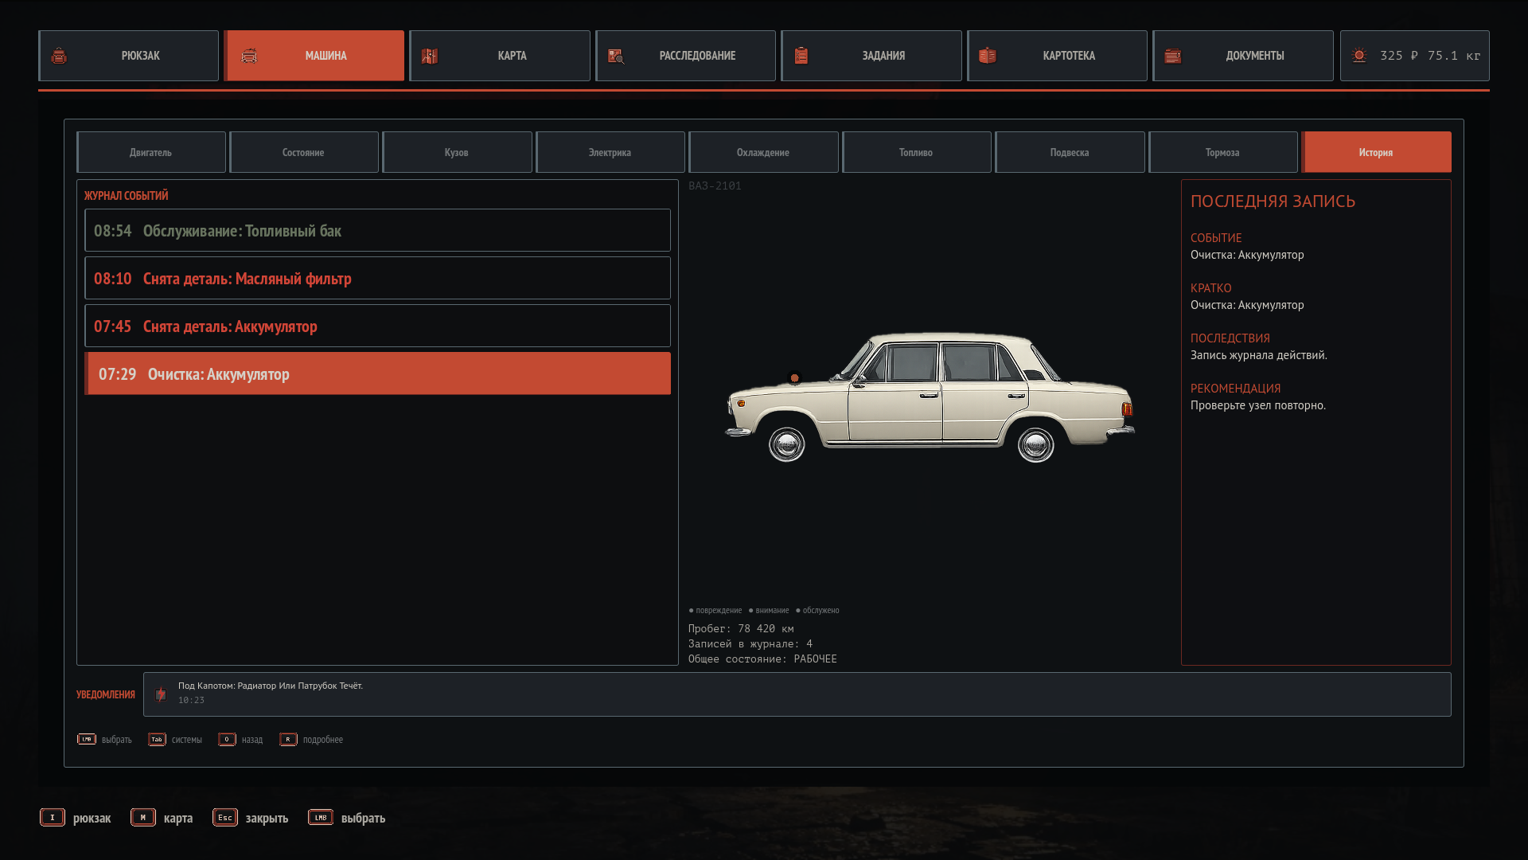Open the Карта top menu tab
Viewport: 1528px width, 860px height.
(x=500, y=56)
